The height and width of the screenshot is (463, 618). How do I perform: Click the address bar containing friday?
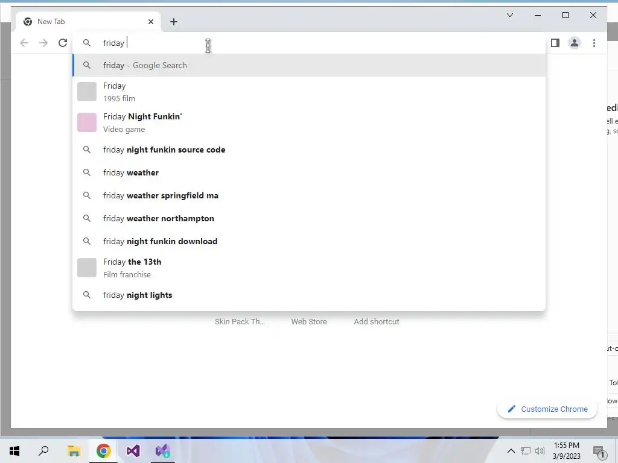(309, 43)
